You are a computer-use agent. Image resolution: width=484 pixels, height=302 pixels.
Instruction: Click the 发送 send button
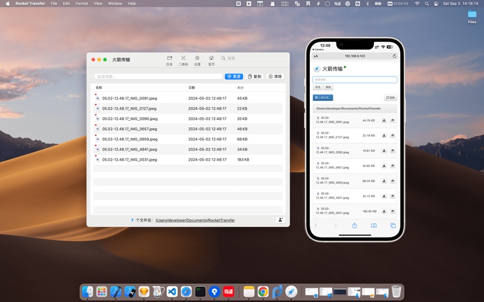pyautogui.click(x=234, y=77)
